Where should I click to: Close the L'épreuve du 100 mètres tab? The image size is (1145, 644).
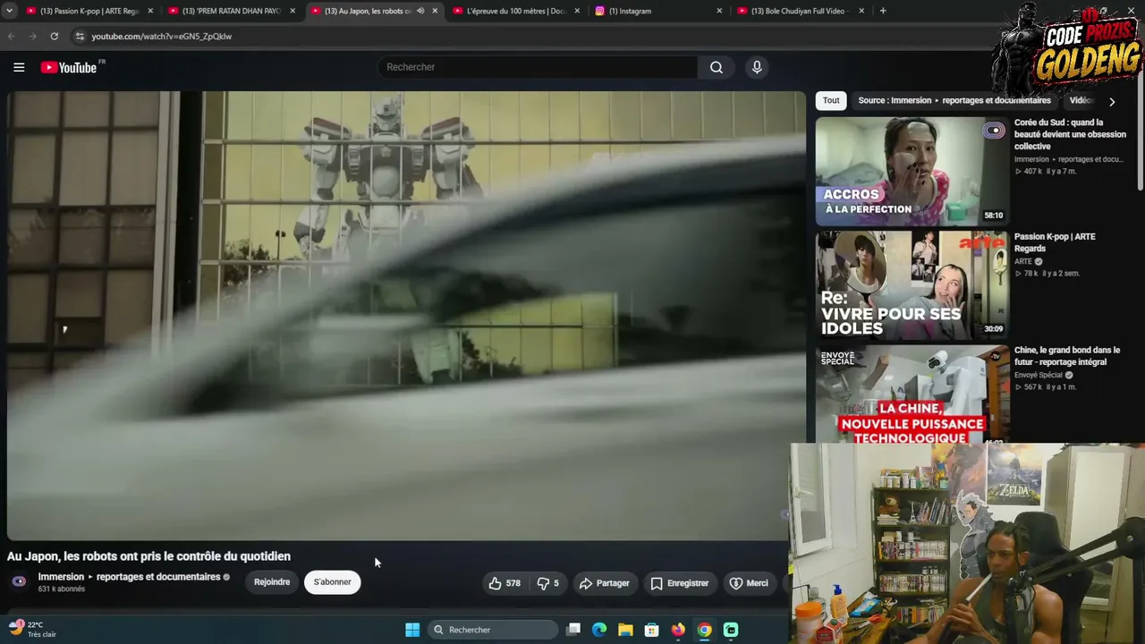577,11
